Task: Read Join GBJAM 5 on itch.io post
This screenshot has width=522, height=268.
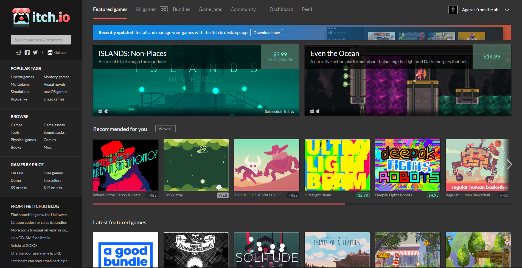Action: pos(30,238)
